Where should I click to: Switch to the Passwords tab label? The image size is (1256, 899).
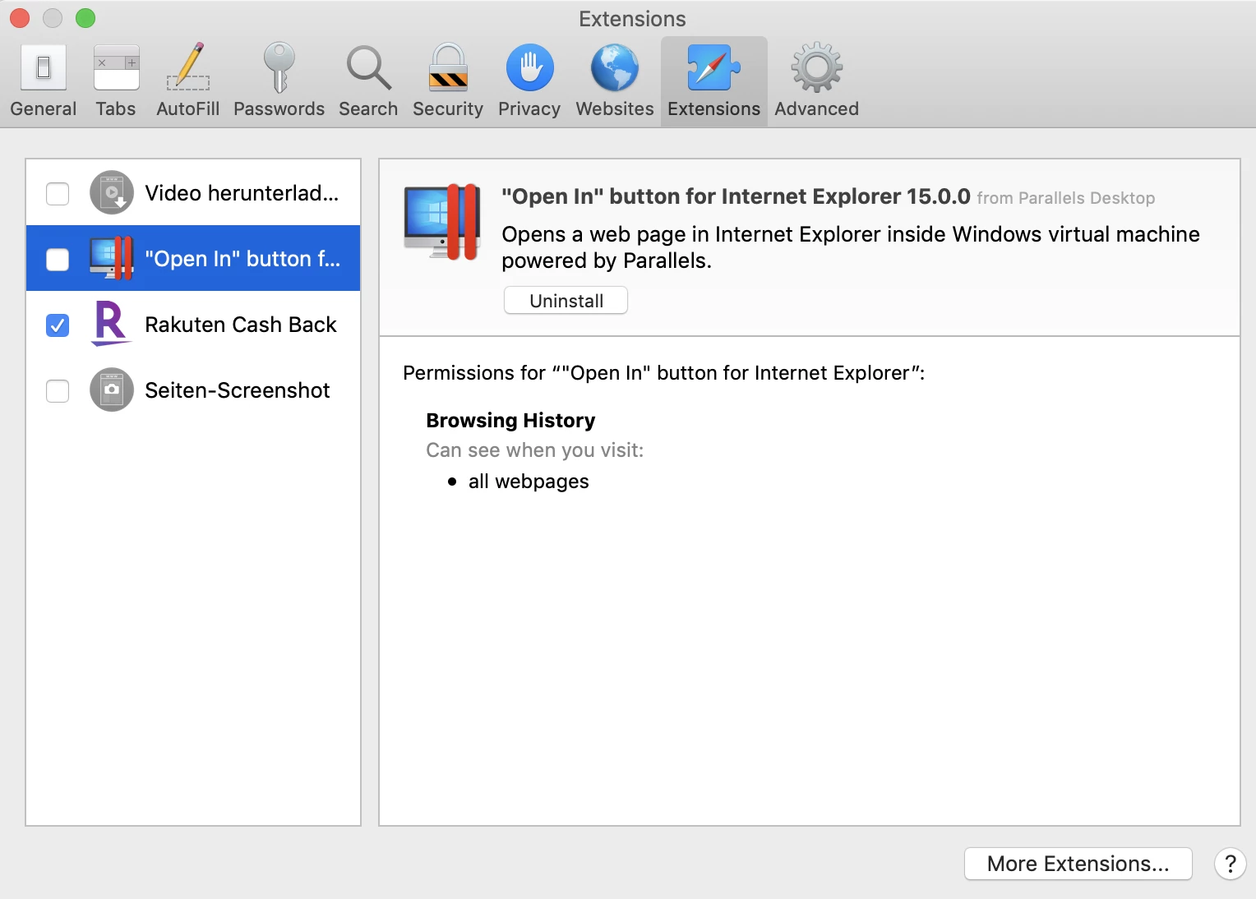279,108
